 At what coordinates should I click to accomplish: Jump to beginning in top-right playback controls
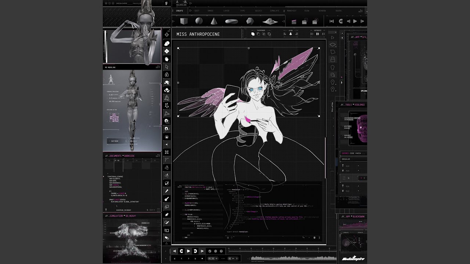[332, 21]
